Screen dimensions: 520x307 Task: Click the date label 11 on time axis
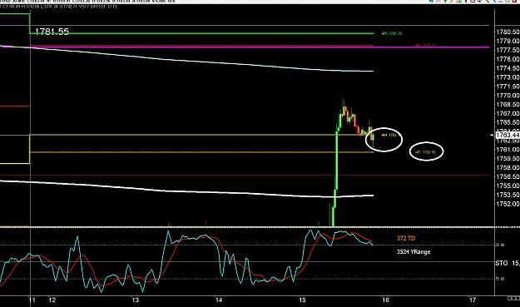coord(32,300)
